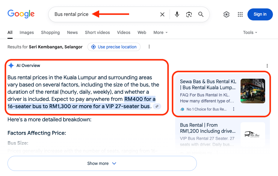
Task: Clear the search box with X icon
Action: [x=162, y=14]
